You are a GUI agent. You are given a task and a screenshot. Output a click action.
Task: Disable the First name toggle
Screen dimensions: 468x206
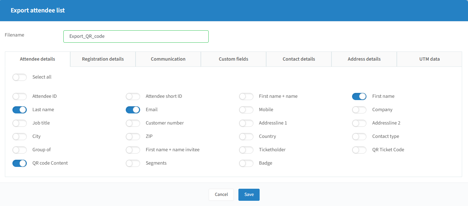click(x=359, y=96)
